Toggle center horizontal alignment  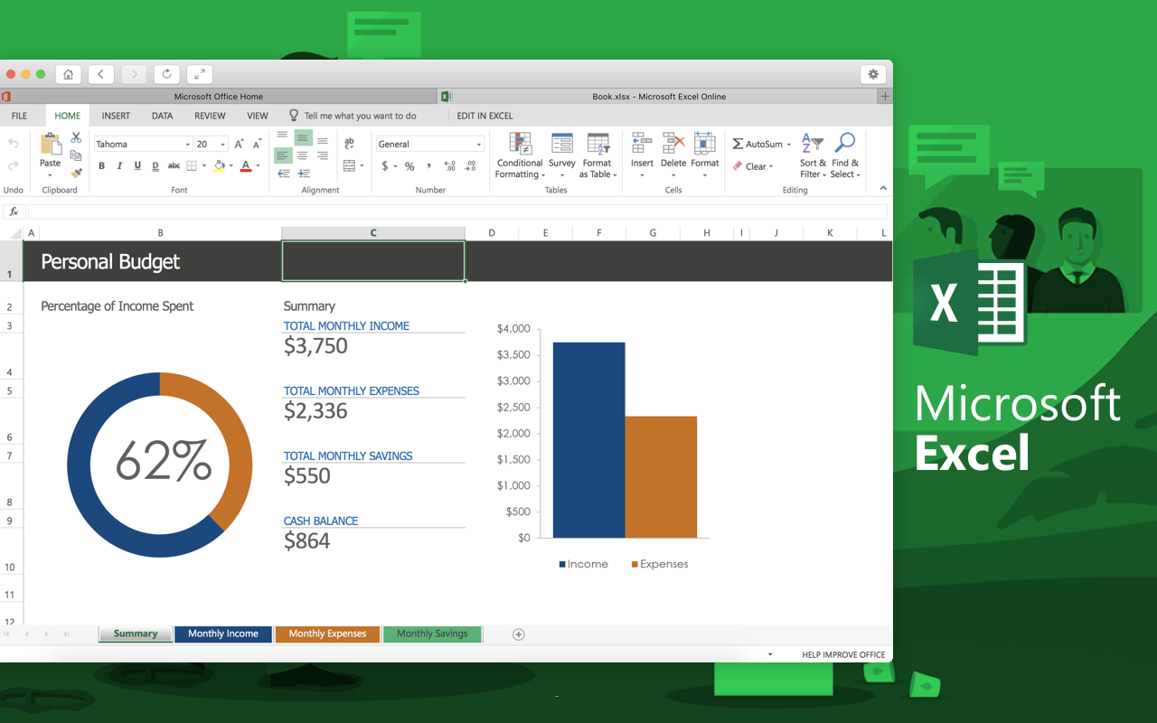pyautogui.click(x=303, y=156)
